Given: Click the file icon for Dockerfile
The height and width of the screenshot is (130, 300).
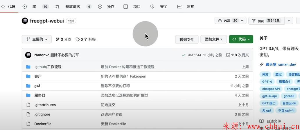Looking at the screenshot, I should pos(28,124).
